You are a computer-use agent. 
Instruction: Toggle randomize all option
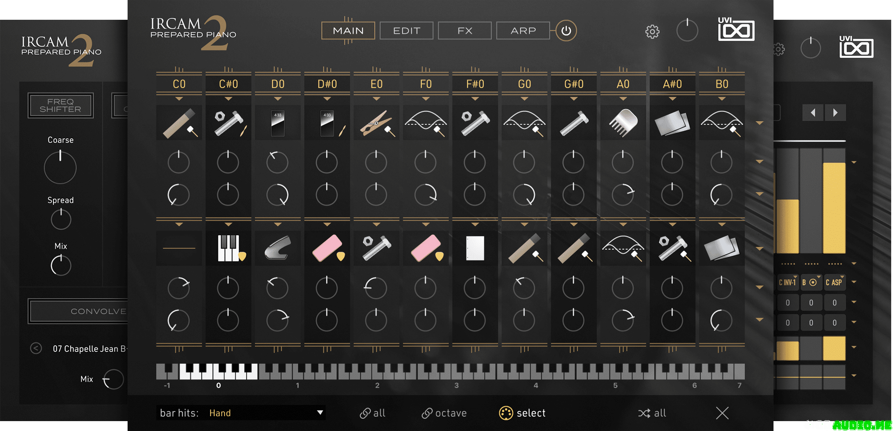[x=652, y=413]
